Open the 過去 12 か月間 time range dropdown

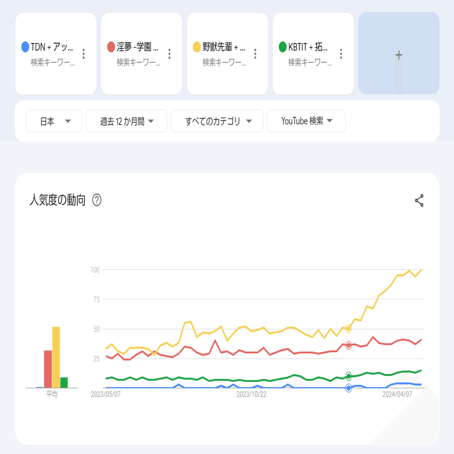click(126, 121)
